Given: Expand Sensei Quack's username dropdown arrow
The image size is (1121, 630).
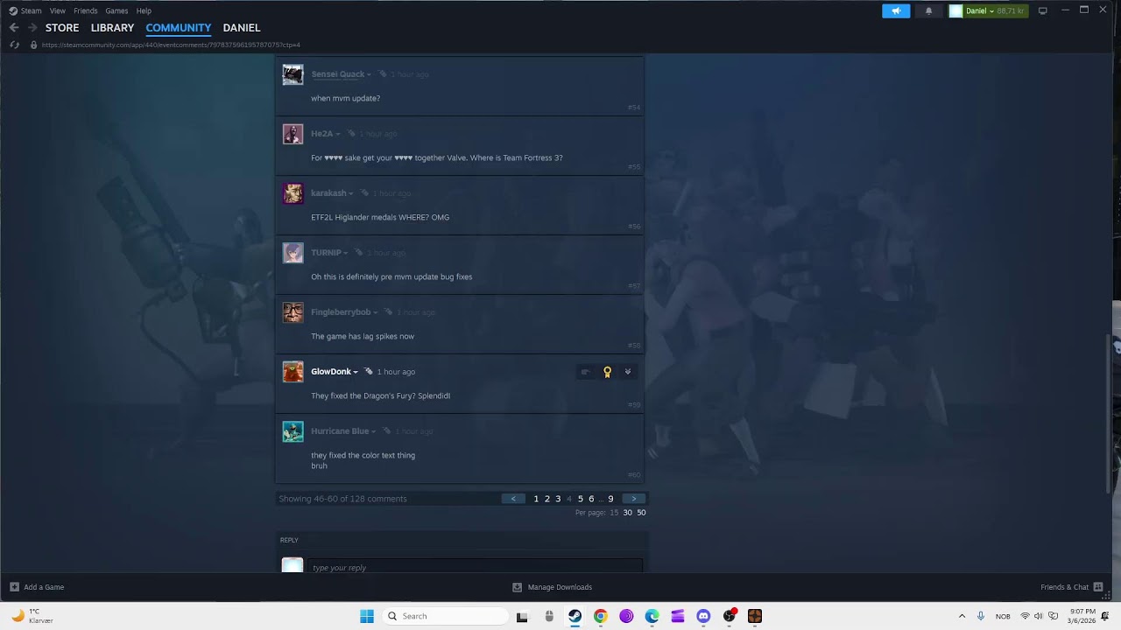Looking at the screenshot, I should click(x=369, y=74).
